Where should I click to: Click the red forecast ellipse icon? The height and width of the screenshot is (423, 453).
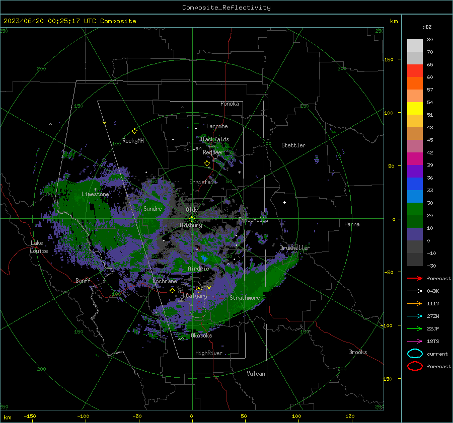pyautogui.click(x=415, y=366)
